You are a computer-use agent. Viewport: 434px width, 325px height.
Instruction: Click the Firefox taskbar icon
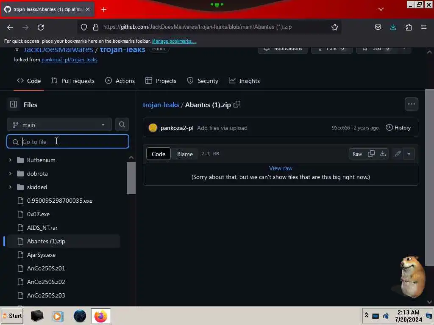[x=101, y=316]
